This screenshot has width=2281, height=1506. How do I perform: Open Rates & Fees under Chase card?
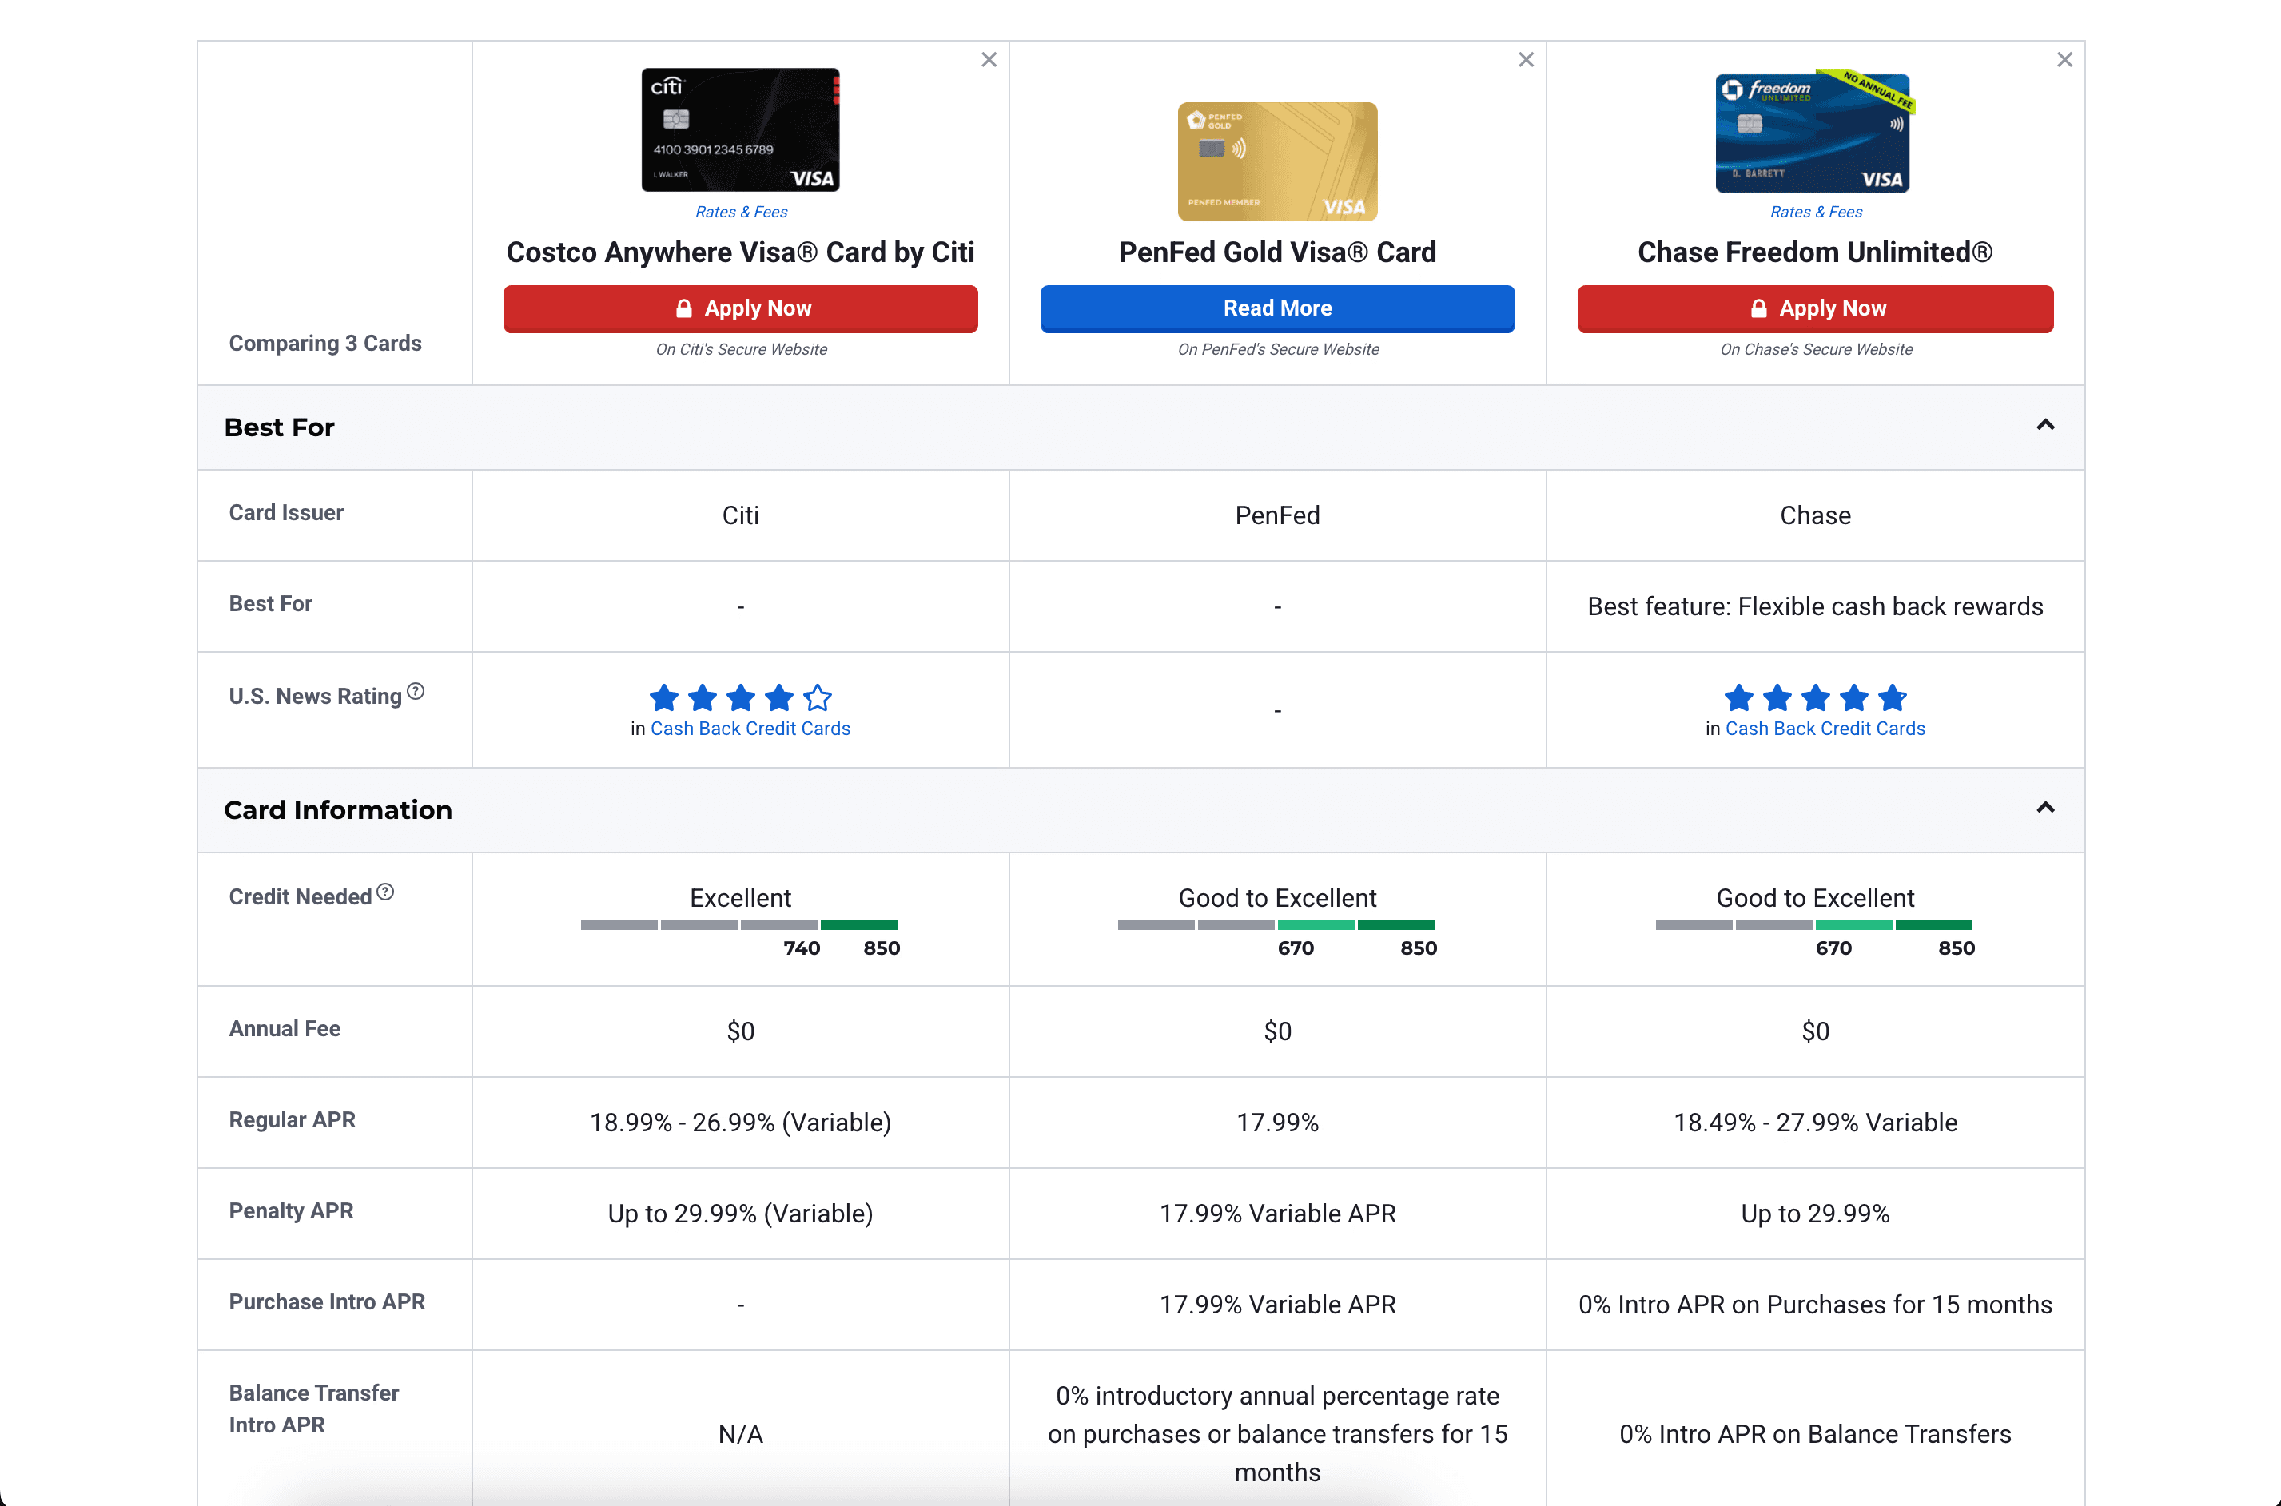pyautogui.click(x=1815, y=211)
